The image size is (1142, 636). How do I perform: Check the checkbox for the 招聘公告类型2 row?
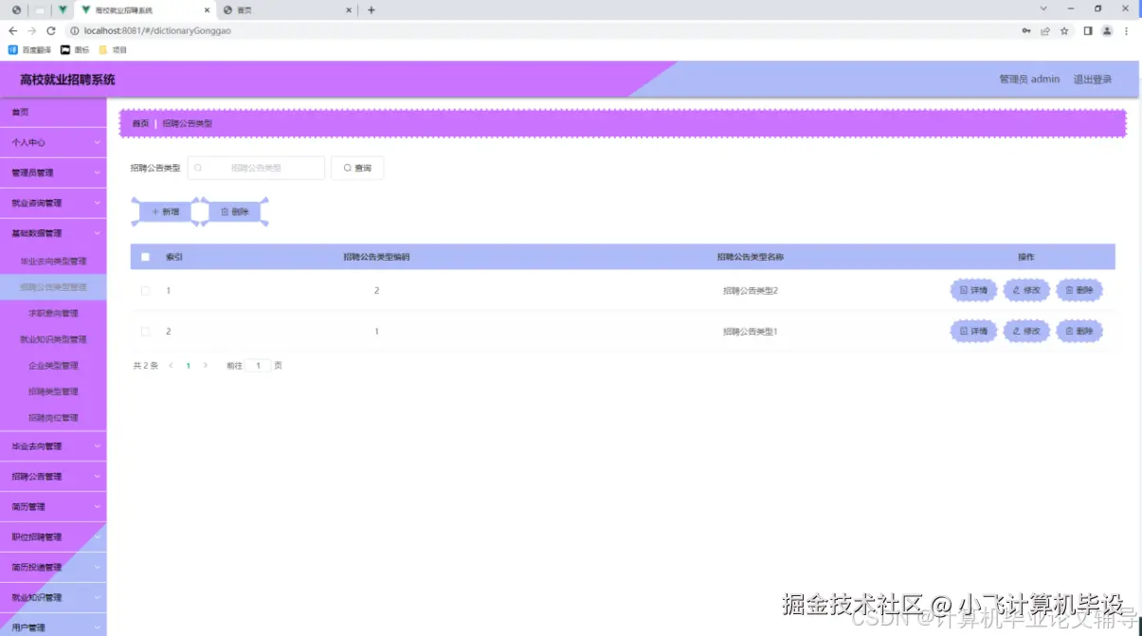[145, 291]
